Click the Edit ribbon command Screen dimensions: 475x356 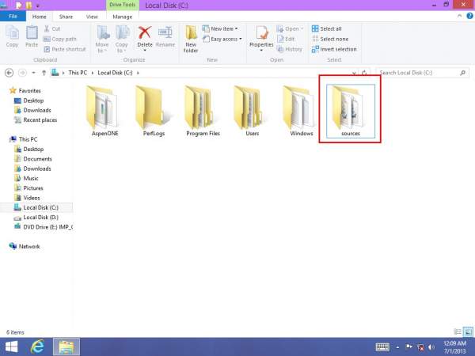(286, 39)
